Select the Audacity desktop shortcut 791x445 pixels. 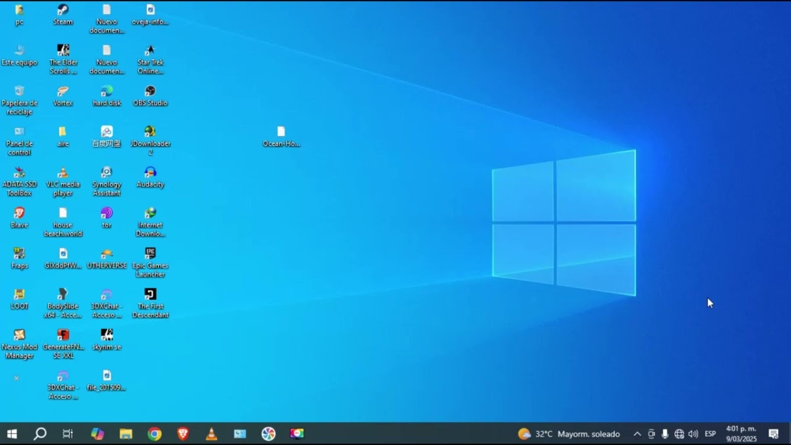pyautogui.click(x=150, y=177)
